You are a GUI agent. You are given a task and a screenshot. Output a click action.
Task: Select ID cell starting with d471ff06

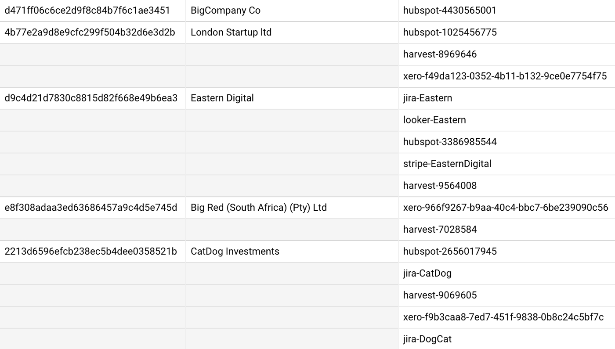(87, 11)
